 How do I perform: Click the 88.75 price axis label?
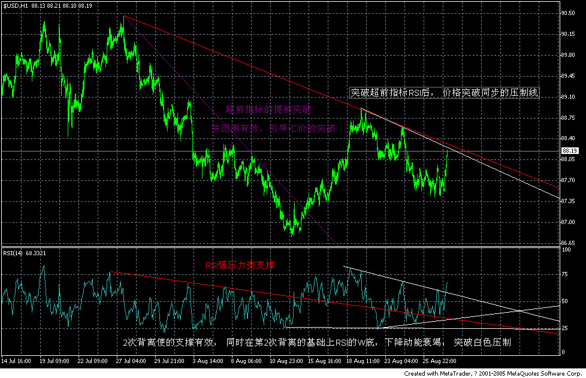coord(568,118)
